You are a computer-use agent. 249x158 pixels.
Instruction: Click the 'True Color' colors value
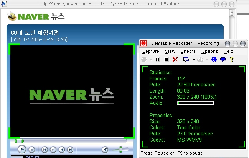click(188, 128)
